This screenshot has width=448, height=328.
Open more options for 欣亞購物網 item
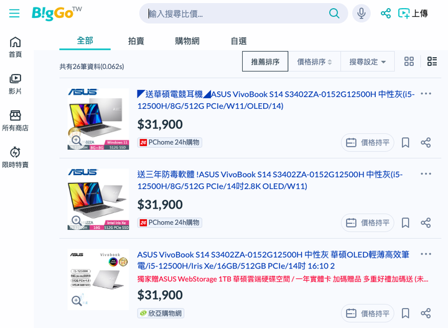pos(426,254)
